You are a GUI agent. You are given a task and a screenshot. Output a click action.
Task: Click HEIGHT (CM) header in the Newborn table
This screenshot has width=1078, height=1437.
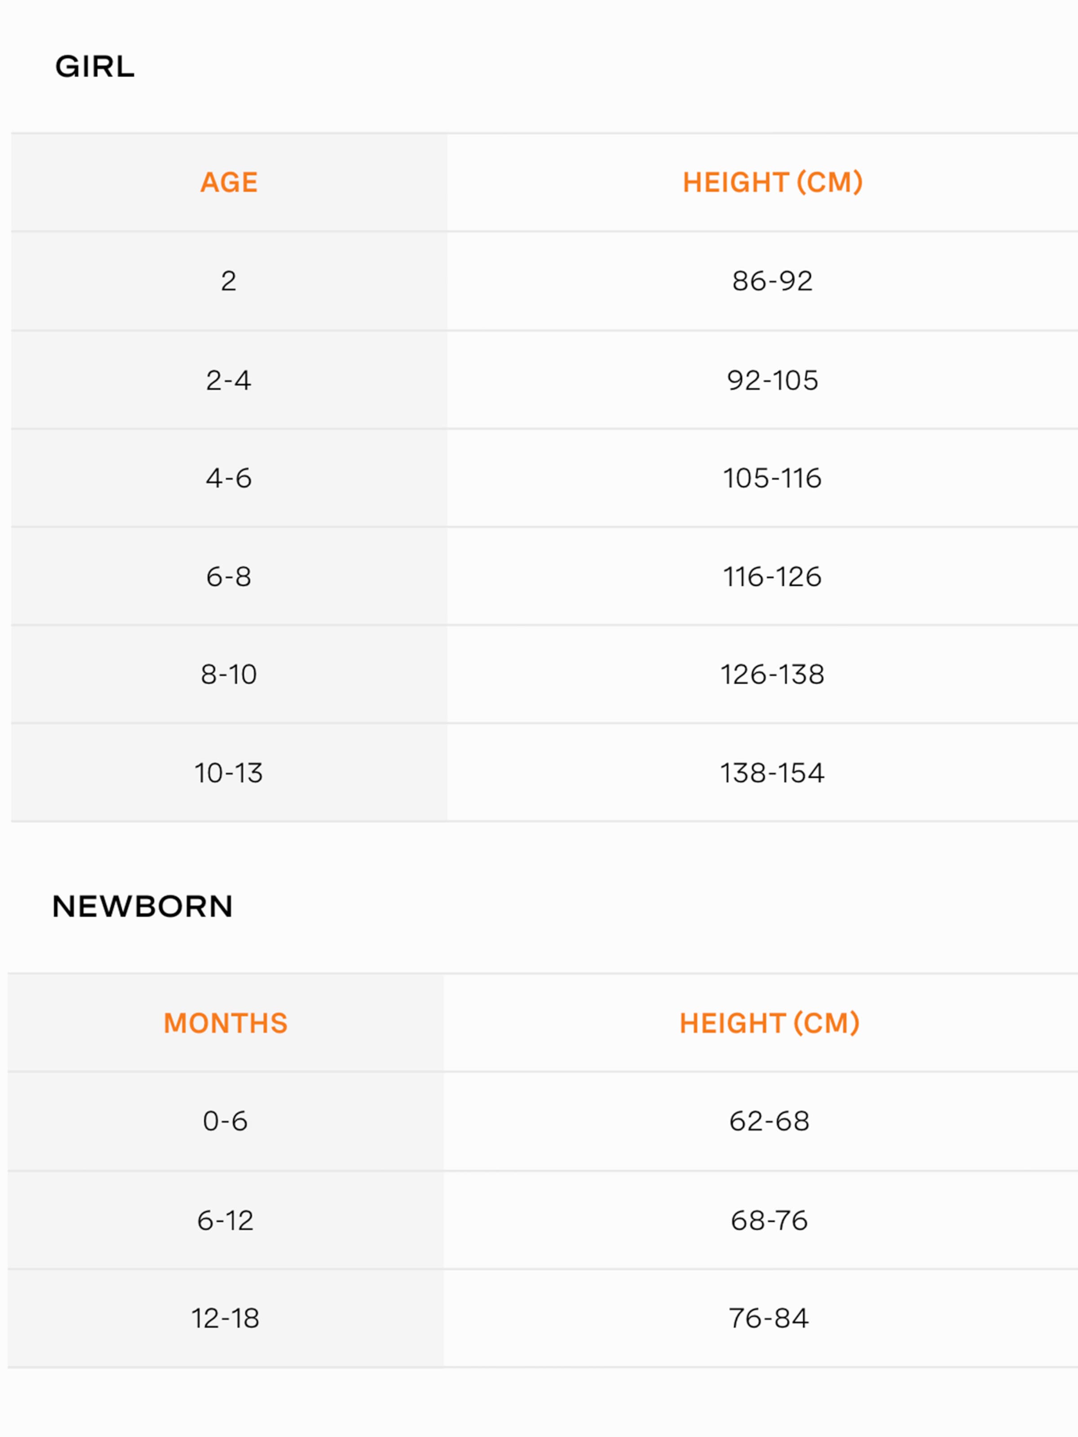(769, 1023)
